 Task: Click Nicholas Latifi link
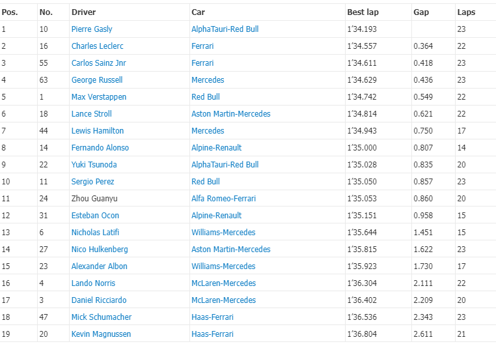[x=95, y=233]
